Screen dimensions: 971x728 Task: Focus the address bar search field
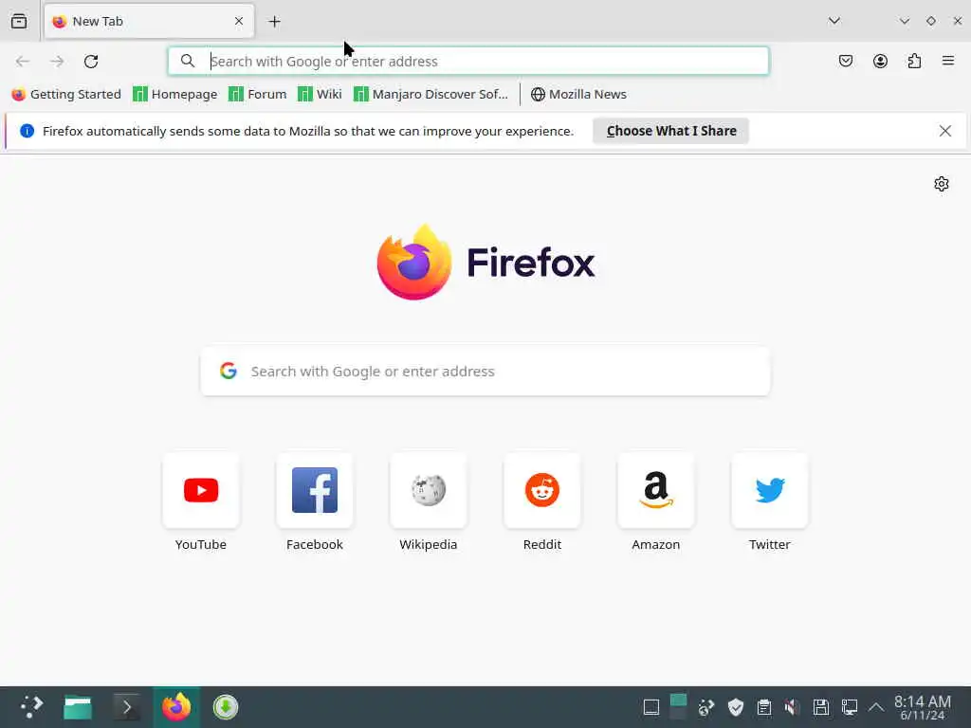[468, 62]
